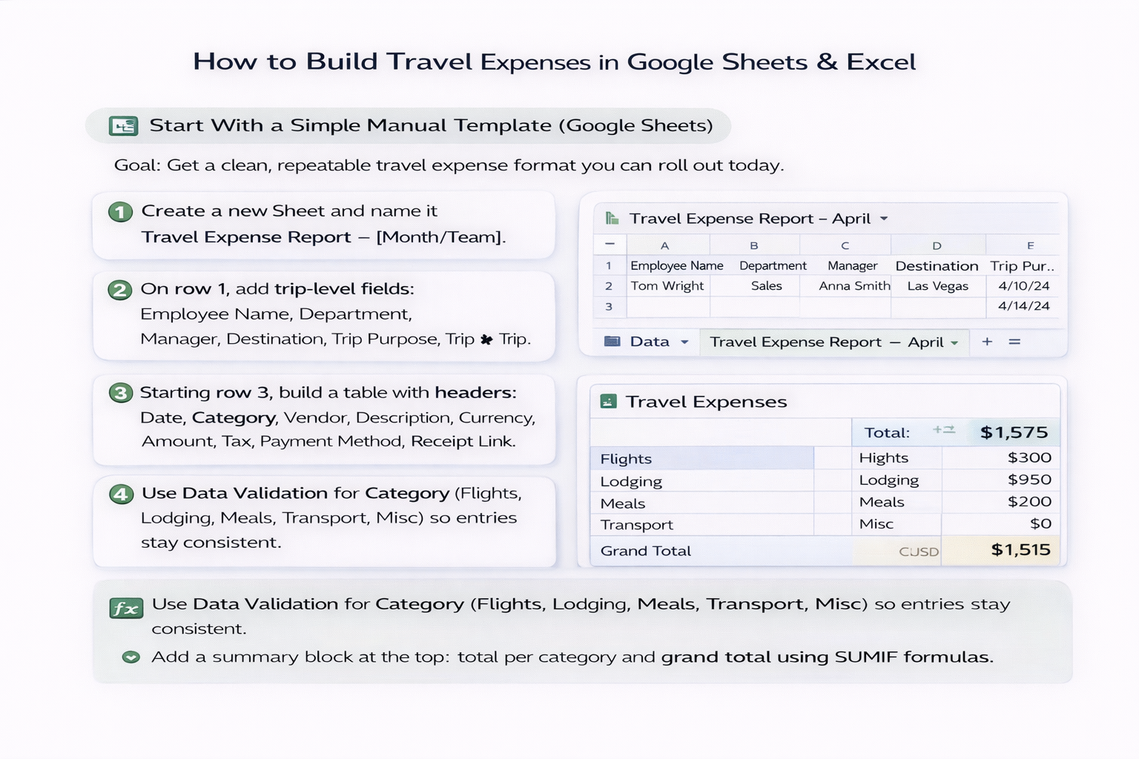Add a new sheet with plus icon
The image size is (1139, 759).
[987, 342]
